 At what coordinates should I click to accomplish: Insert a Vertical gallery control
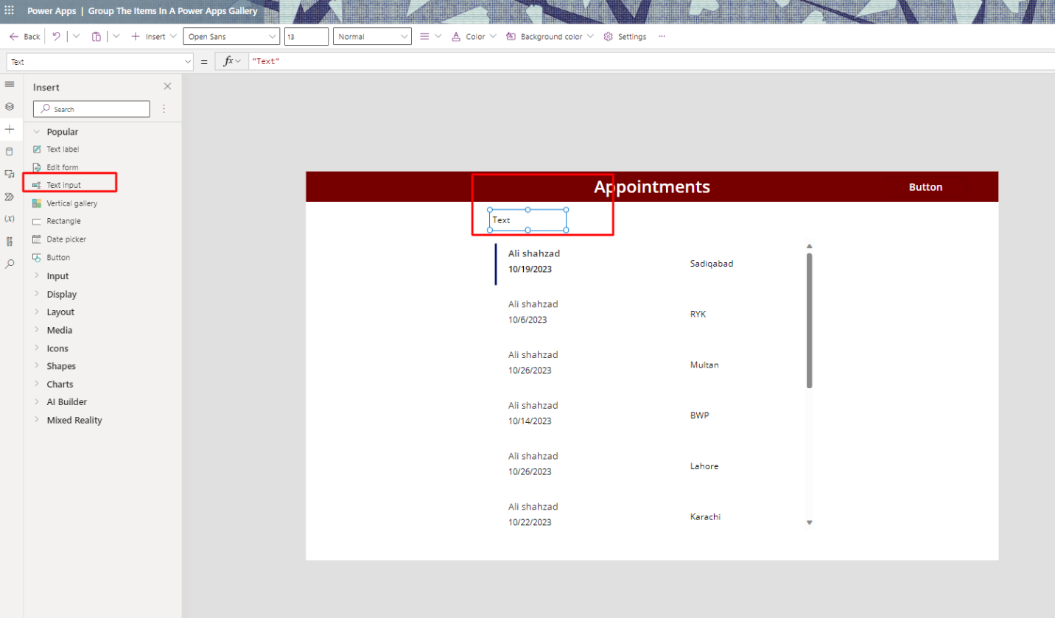(71, 203)
